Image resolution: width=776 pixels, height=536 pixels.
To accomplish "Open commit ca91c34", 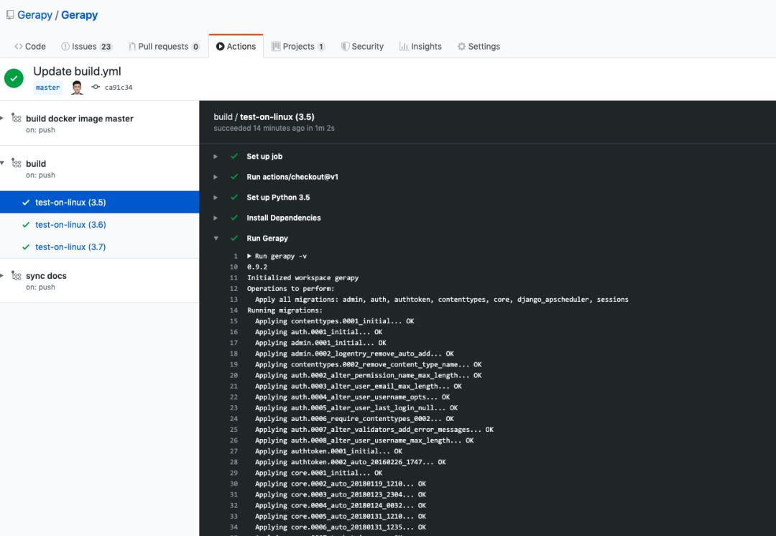I will (117, 87).
